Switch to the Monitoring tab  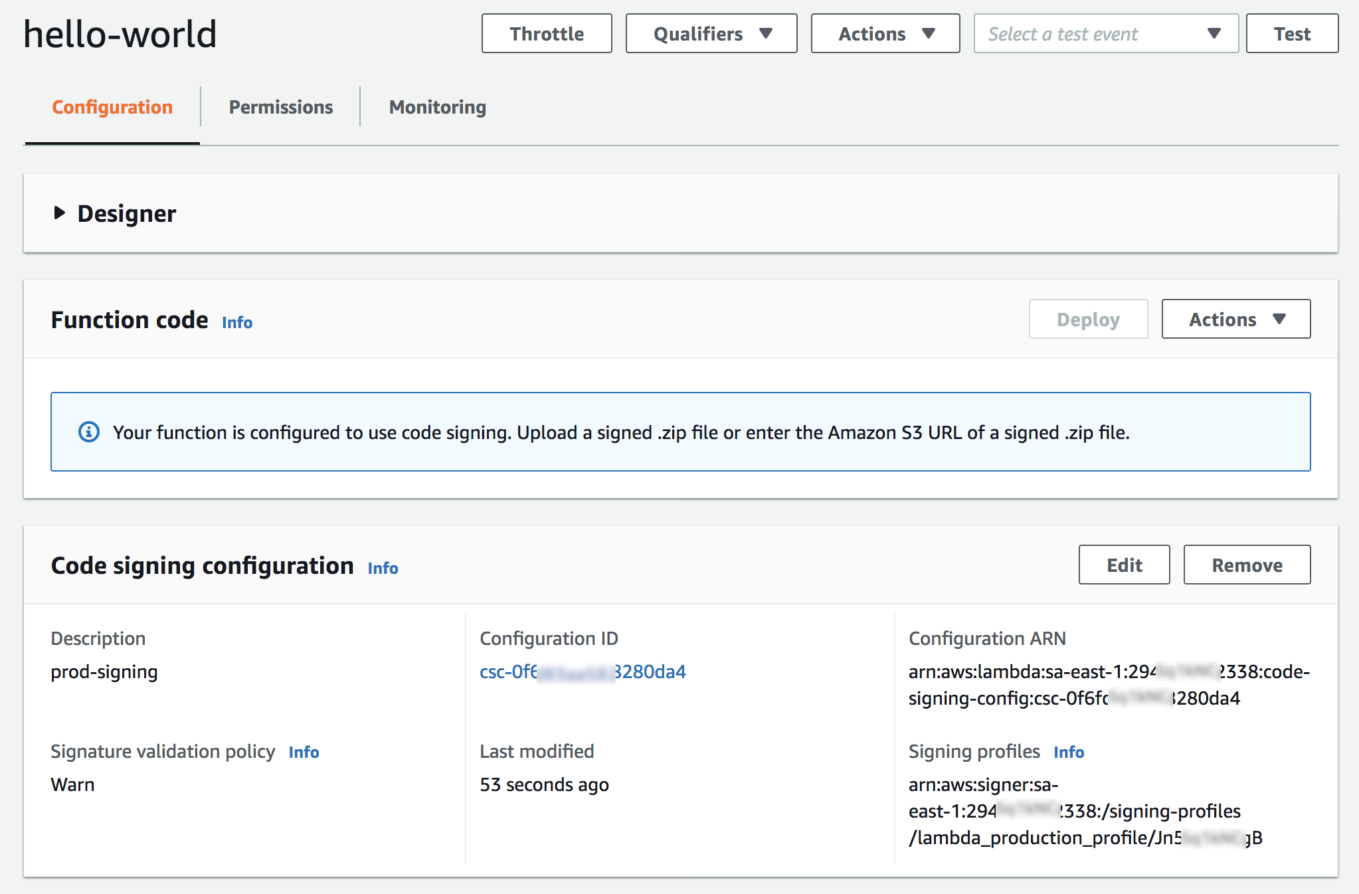(x=437, y=107)
